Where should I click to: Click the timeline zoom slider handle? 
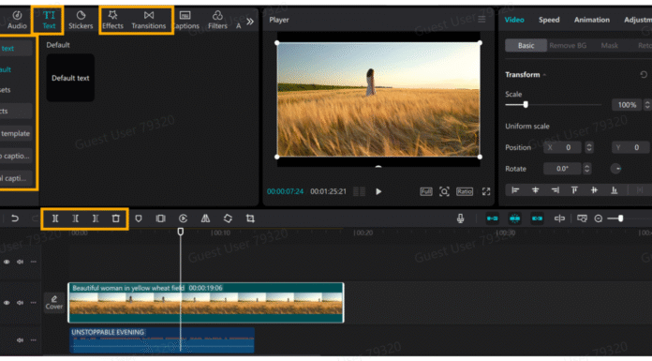(x=620, y=218)
